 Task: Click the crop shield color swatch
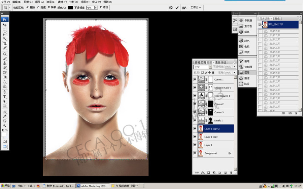tap(70, 7)
